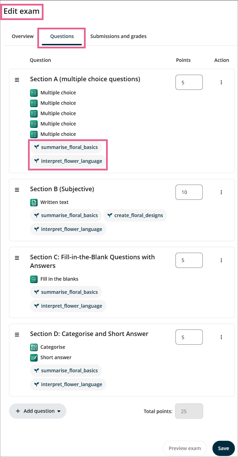Click the drag handle for Section B
Screen dimensions: 238x457
tap(17, 190)
